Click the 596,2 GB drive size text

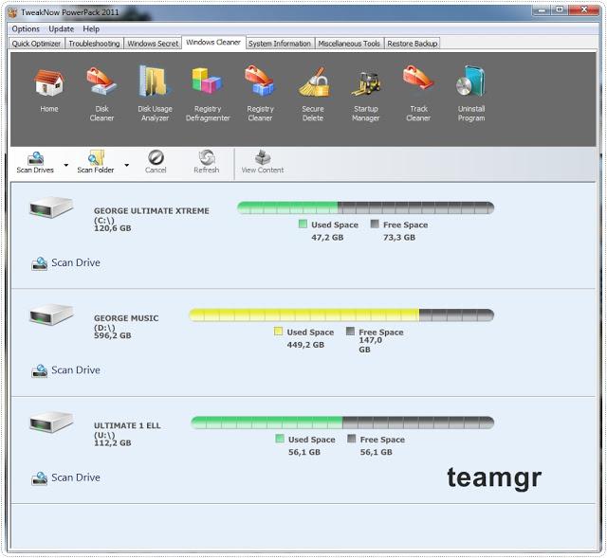pos(112,335)
